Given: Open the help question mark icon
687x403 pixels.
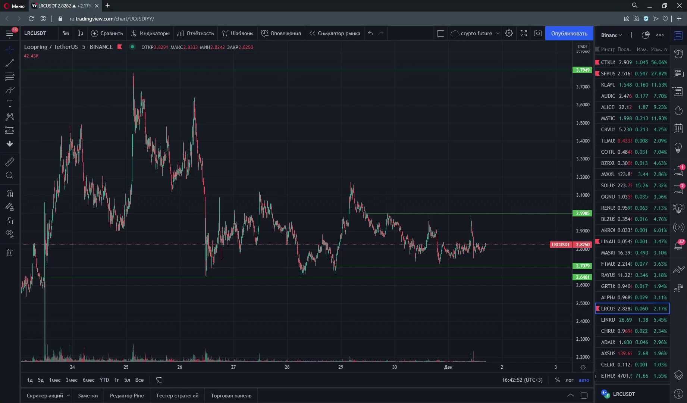Looking at the screenshot, I should [678, 394].
